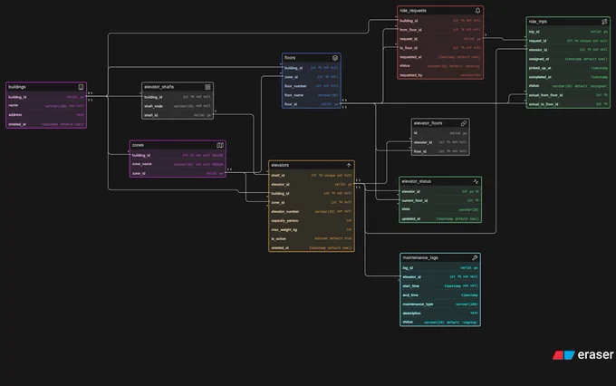Select the 'zones' table title
Viewport: 616px width, 386px height.
(x=138, y=145)
